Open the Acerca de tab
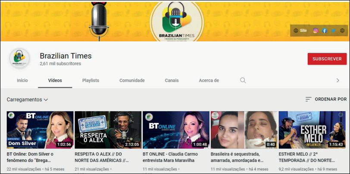Screen dimensions: 350x174 tap(209, 81)
